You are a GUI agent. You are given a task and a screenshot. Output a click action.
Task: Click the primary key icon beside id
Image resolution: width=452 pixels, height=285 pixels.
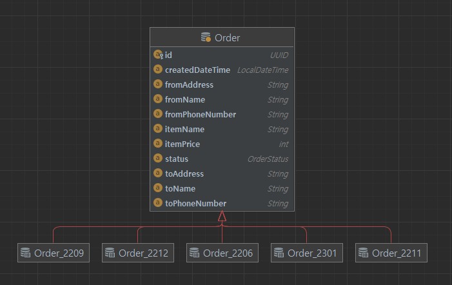point(158,55)
